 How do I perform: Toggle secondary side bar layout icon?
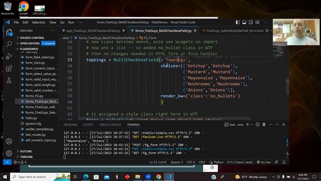point(251,22)
